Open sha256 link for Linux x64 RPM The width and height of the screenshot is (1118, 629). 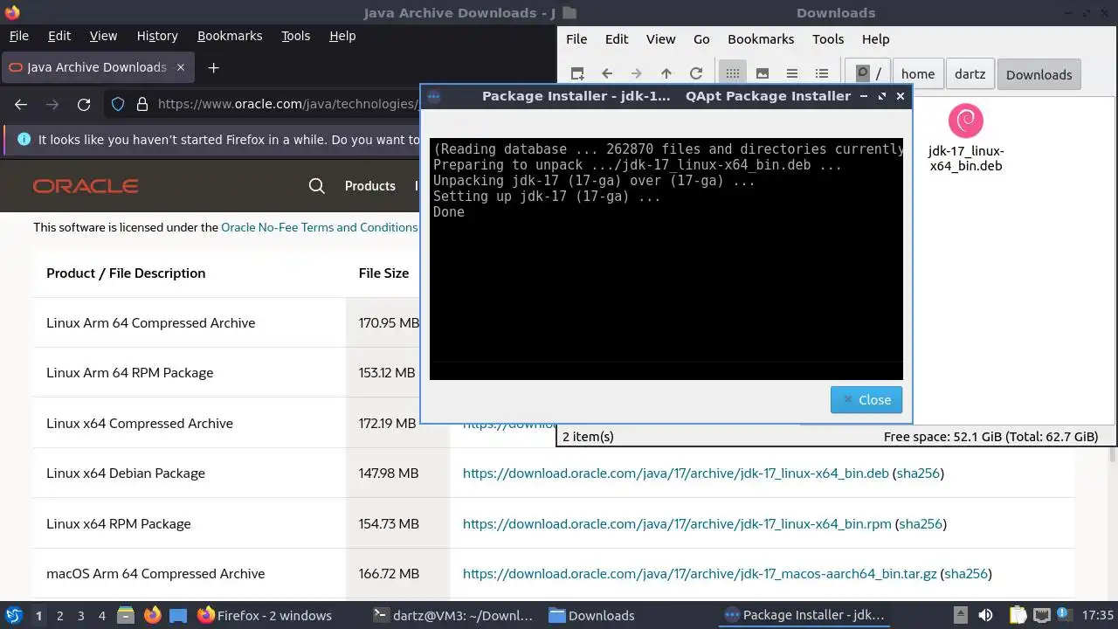[x=921, y=524]
